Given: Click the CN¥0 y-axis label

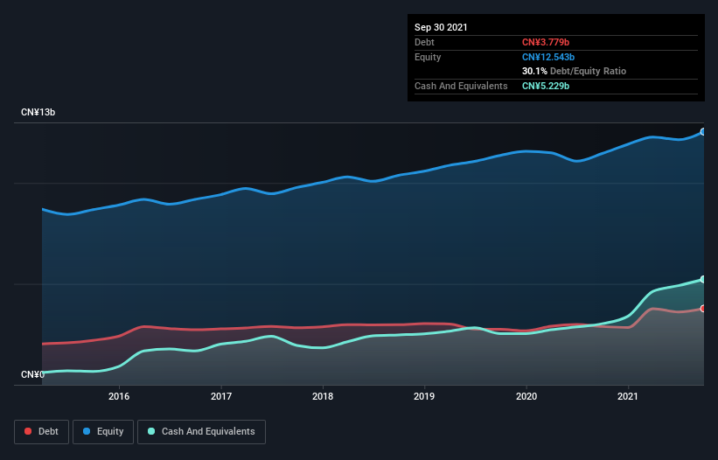Looking at the screenshot, I should (x=32, y=374).
